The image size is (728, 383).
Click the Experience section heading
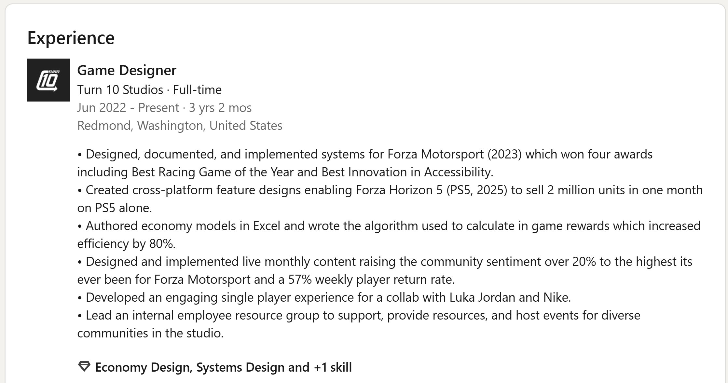pyautogui.click(x=71, y=38)
